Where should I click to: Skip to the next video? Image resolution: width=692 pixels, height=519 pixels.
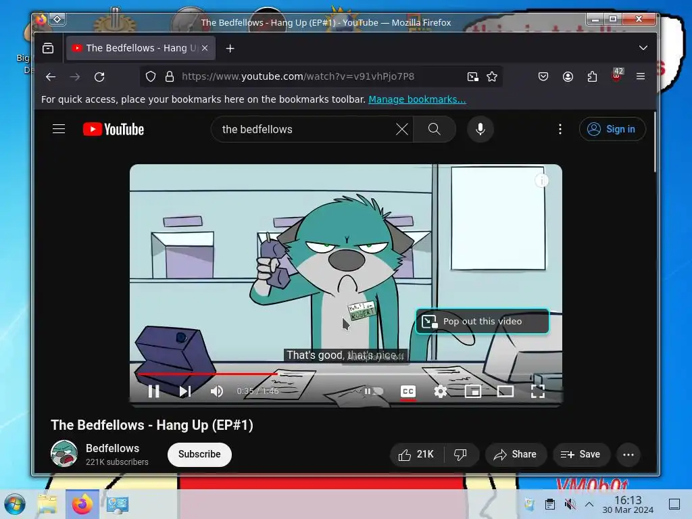click(x=185, y=391)
